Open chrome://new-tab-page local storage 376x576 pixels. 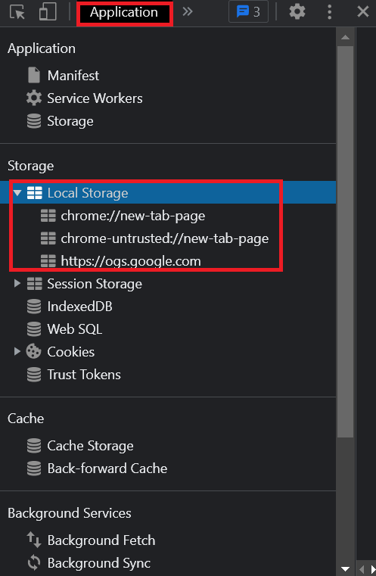click(x=133, y=216)
